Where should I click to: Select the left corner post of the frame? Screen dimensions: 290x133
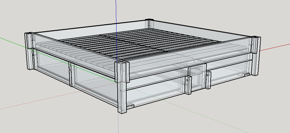click(x=29, y=50)
